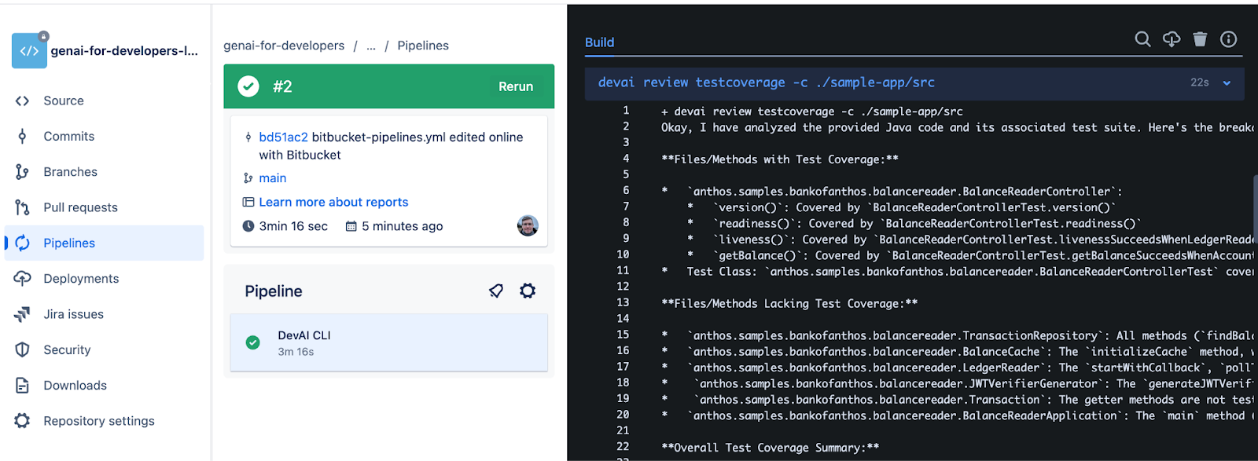This screenshot has height=461, width=1258.
Task: Switch to the Build tab
Action: click(599, 42)
